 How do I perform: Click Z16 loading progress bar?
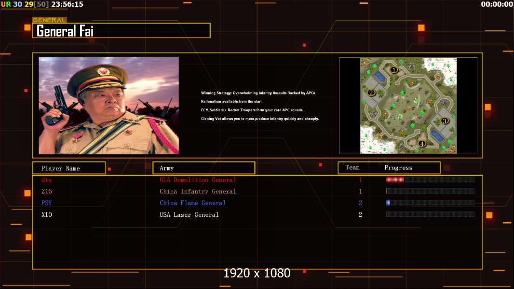point(430,191)
